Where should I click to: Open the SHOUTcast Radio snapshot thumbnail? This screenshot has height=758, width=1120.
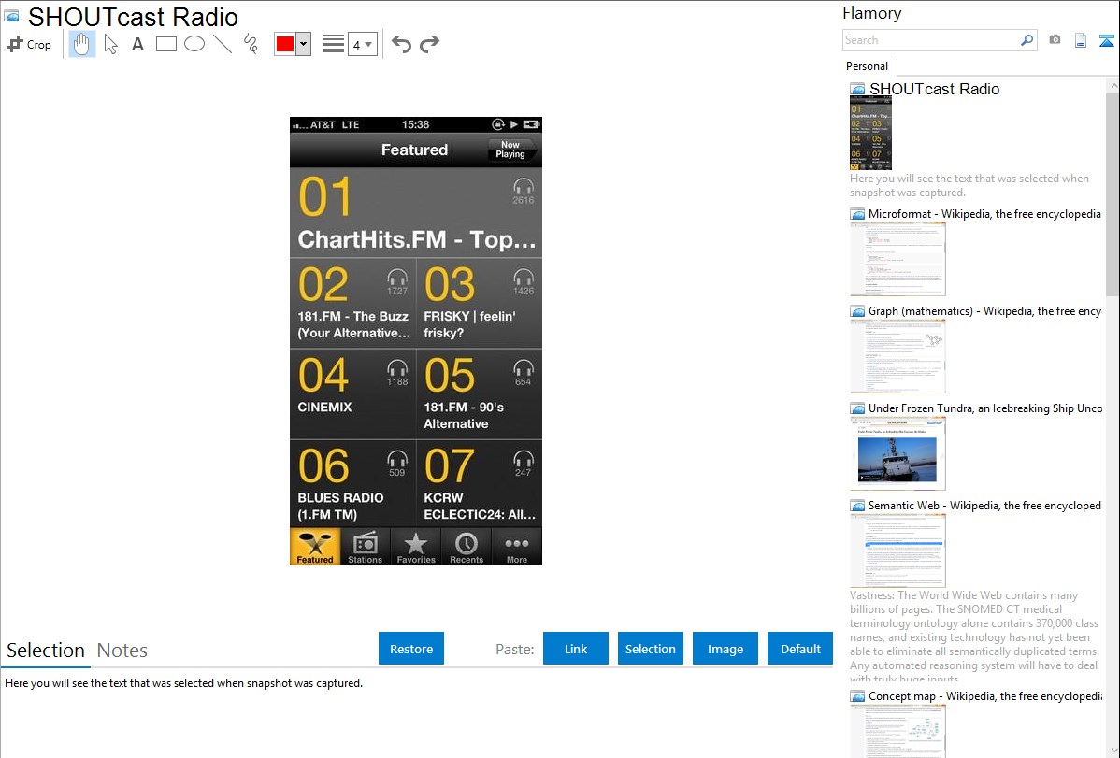pos(870,134)
